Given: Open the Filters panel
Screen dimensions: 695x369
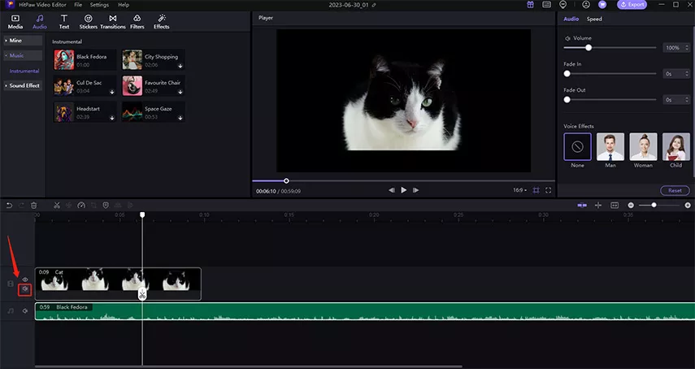Looking at the screenshot, I should tap(137, 21).
